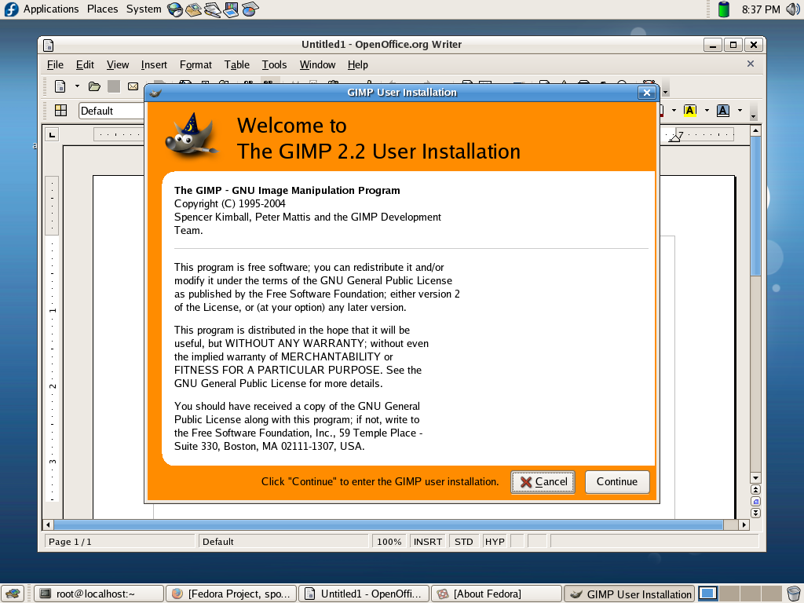Click the vertical scrollbar up arrow
The width and height of the screenshot is (804, 603).
coord(755,131)
